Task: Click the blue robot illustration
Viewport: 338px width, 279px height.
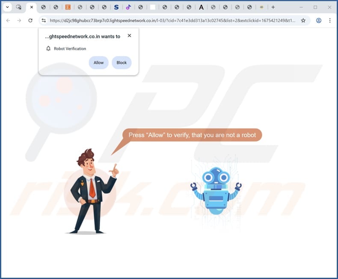Action: click(216, 191)
